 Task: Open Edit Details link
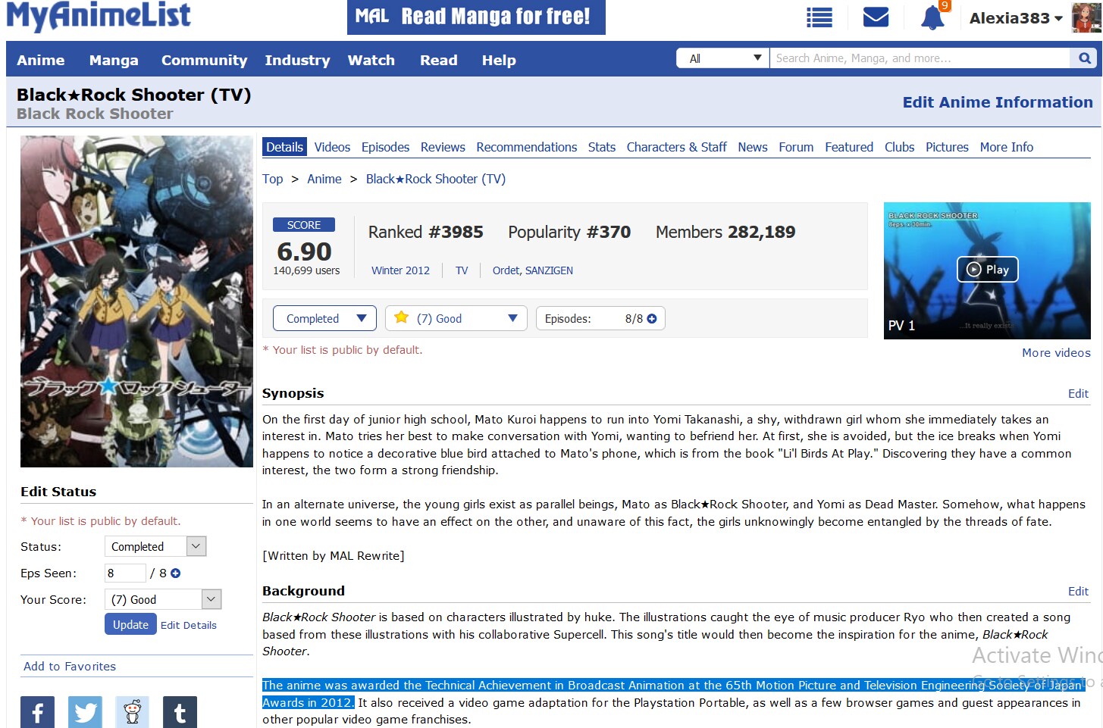(189, 625)
